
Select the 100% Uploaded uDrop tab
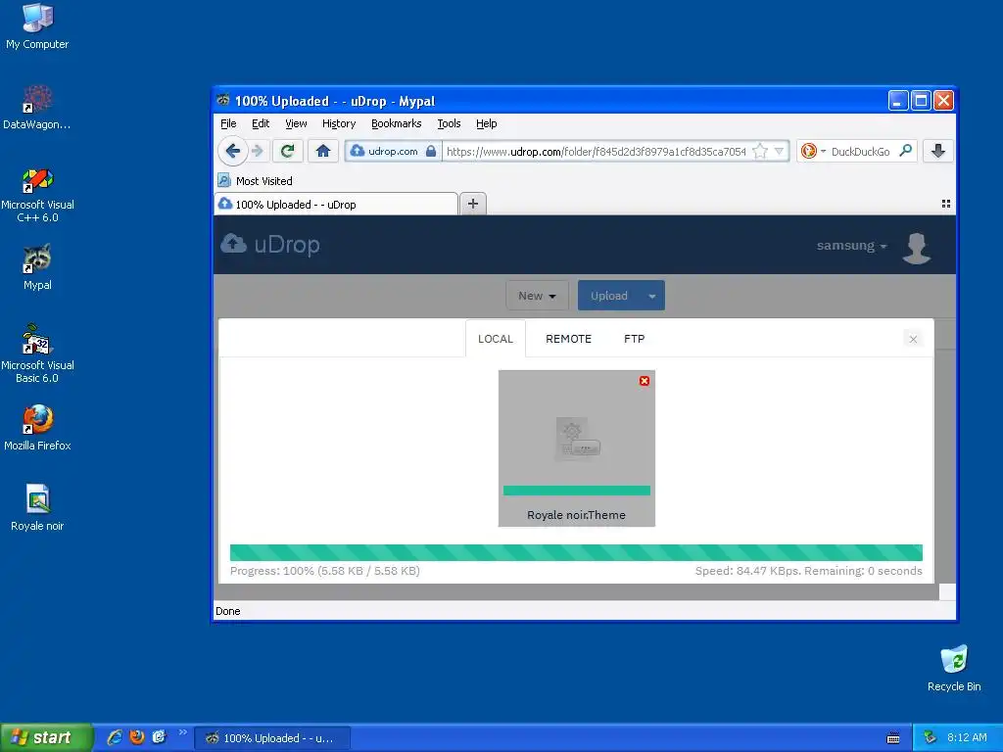click(x=336, y=204)
